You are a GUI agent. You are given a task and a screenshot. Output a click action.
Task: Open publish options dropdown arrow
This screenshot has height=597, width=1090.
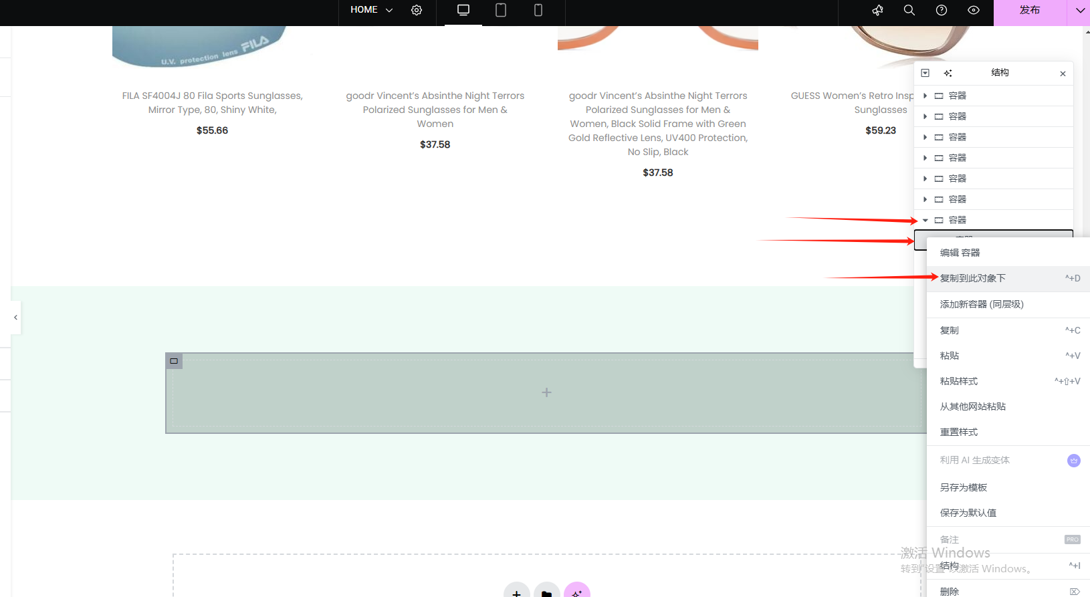[1079, 10]
